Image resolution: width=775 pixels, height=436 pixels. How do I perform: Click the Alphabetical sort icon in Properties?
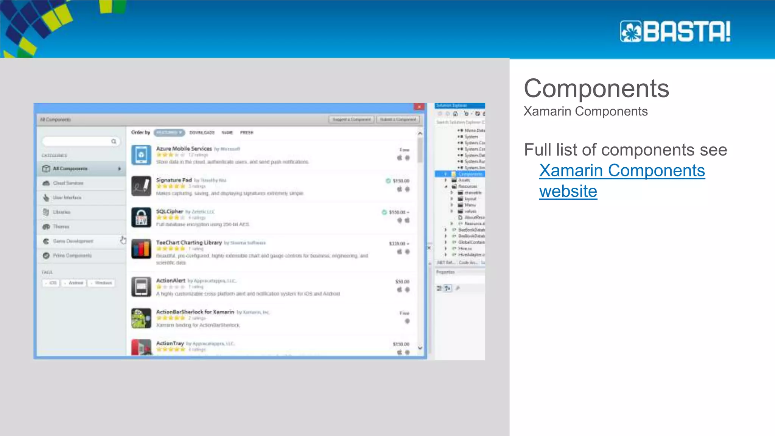[448, 288]
